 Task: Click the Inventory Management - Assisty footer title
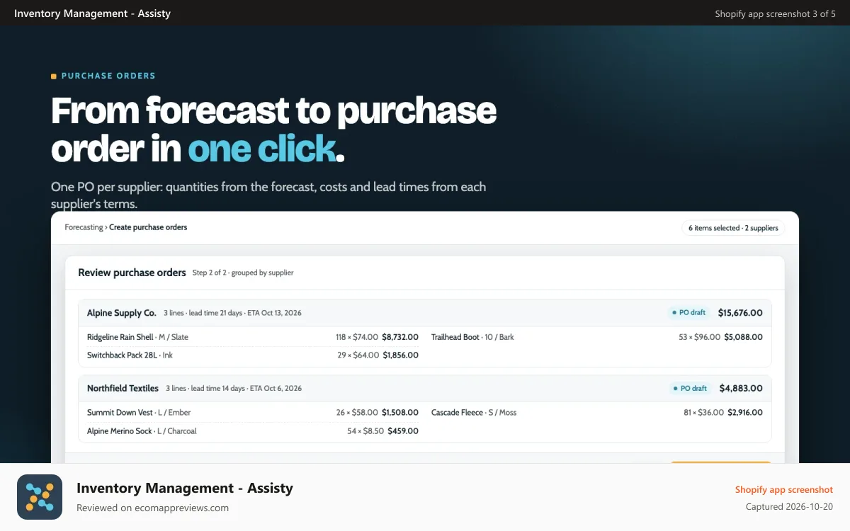(x=185, y=488)
